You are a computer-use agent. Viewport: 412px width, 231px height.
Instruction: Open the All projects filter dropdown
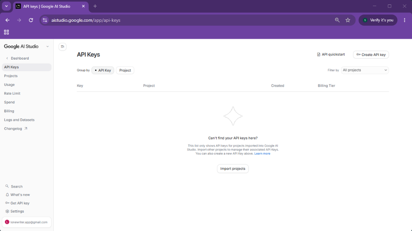click(x=365, y=70)
